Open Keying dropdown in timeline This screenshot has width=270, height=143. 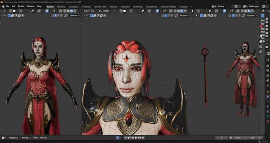(26, 138)
